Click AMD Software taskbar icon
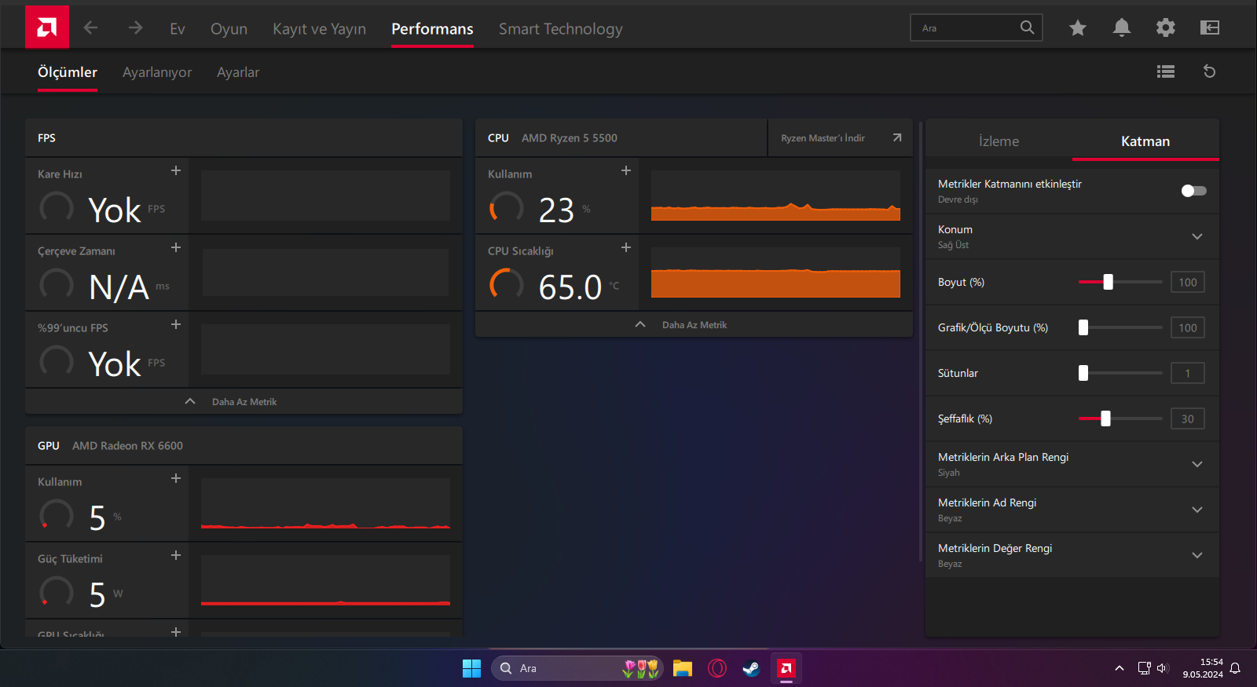1257x687 pixels. tap(786, 668)
